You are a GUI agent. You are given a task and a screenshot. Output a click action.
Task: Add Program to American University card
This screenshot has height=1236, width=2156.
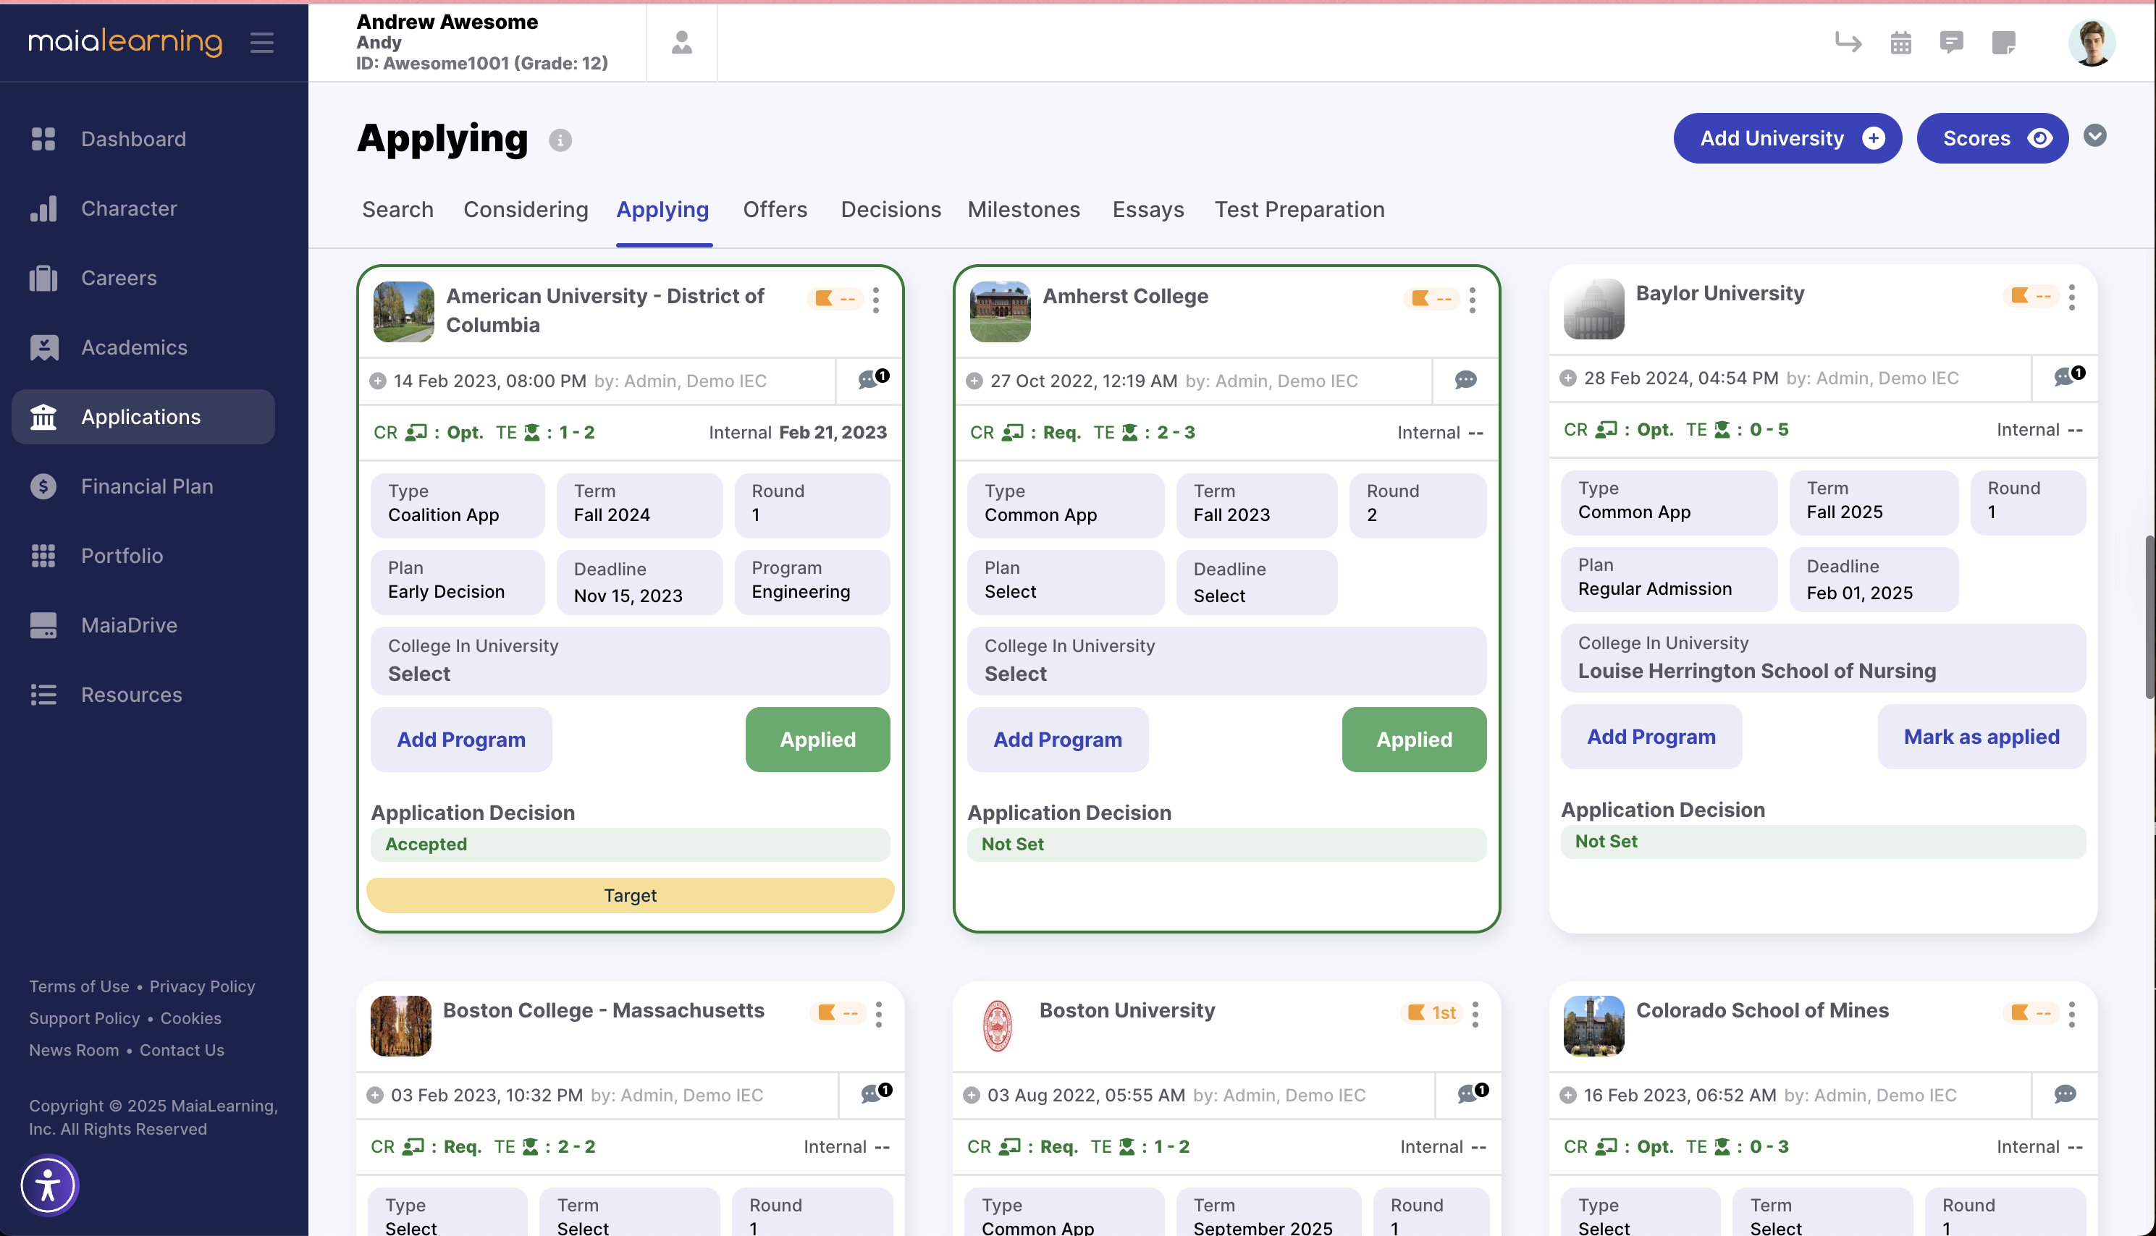(461, 740)
